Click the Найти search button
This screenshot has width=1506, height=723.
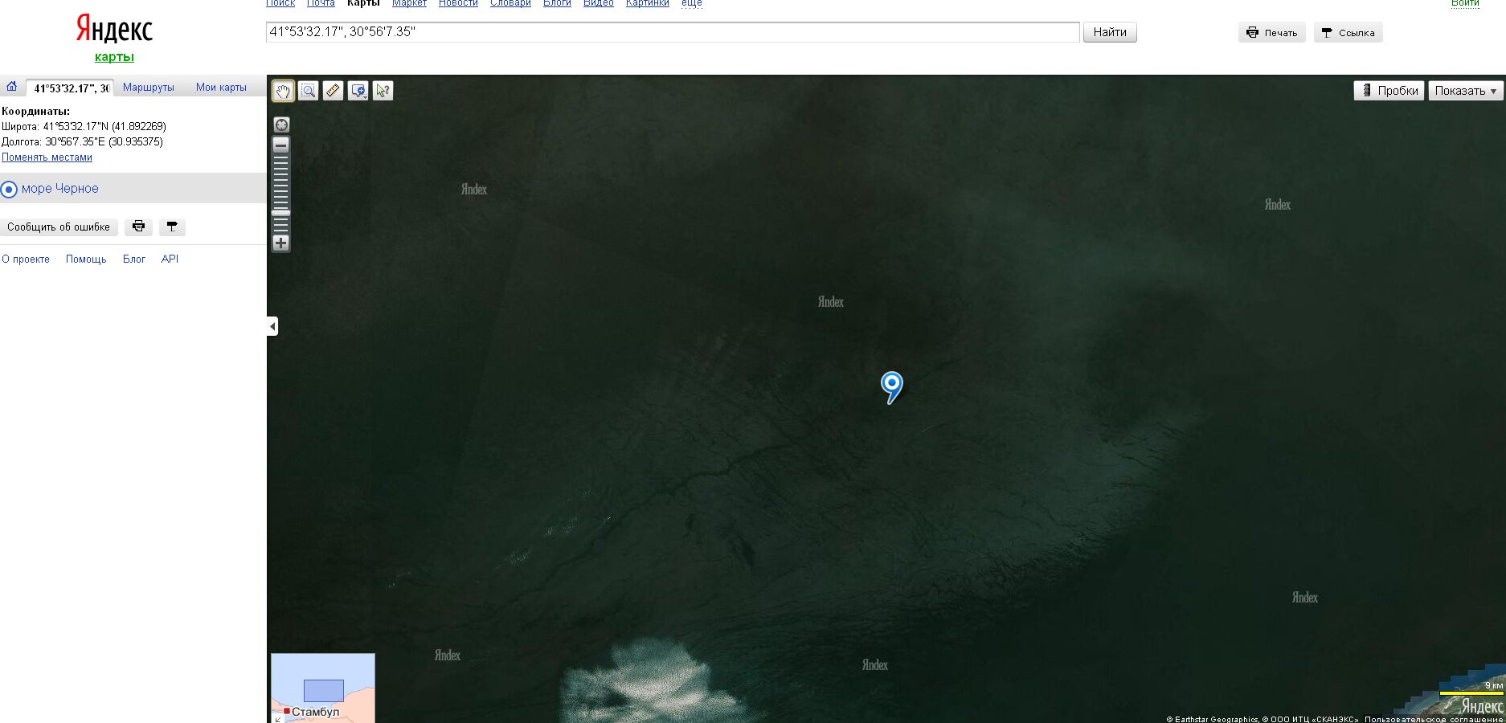coord(1109,32)
